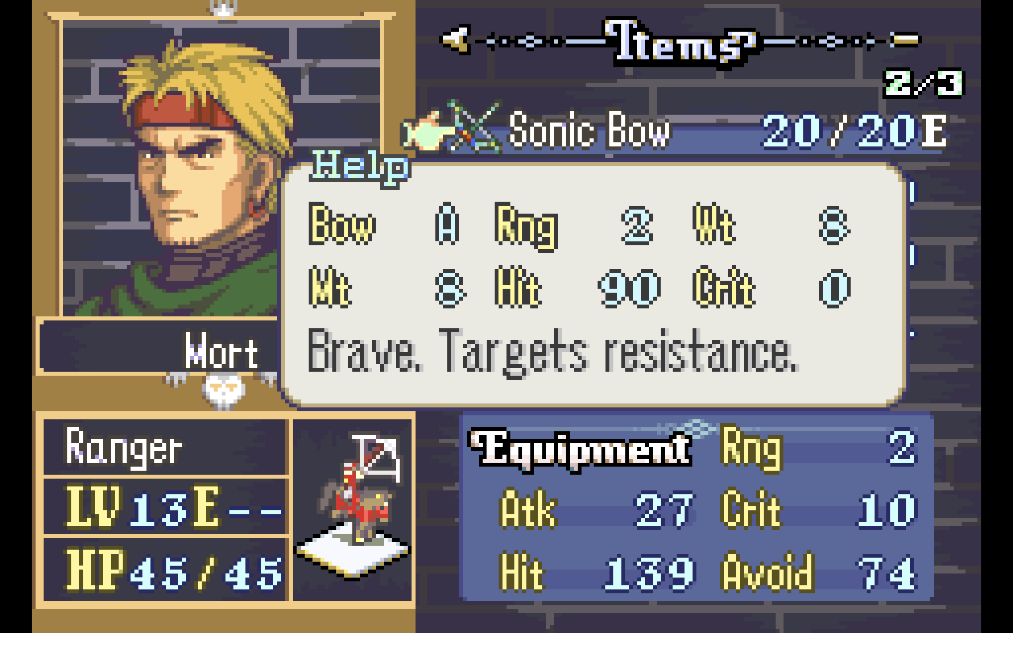This screenshot has width=1013, height=649.
Task: Click the skull ornament below Mort's name
Action: point(223,391)
